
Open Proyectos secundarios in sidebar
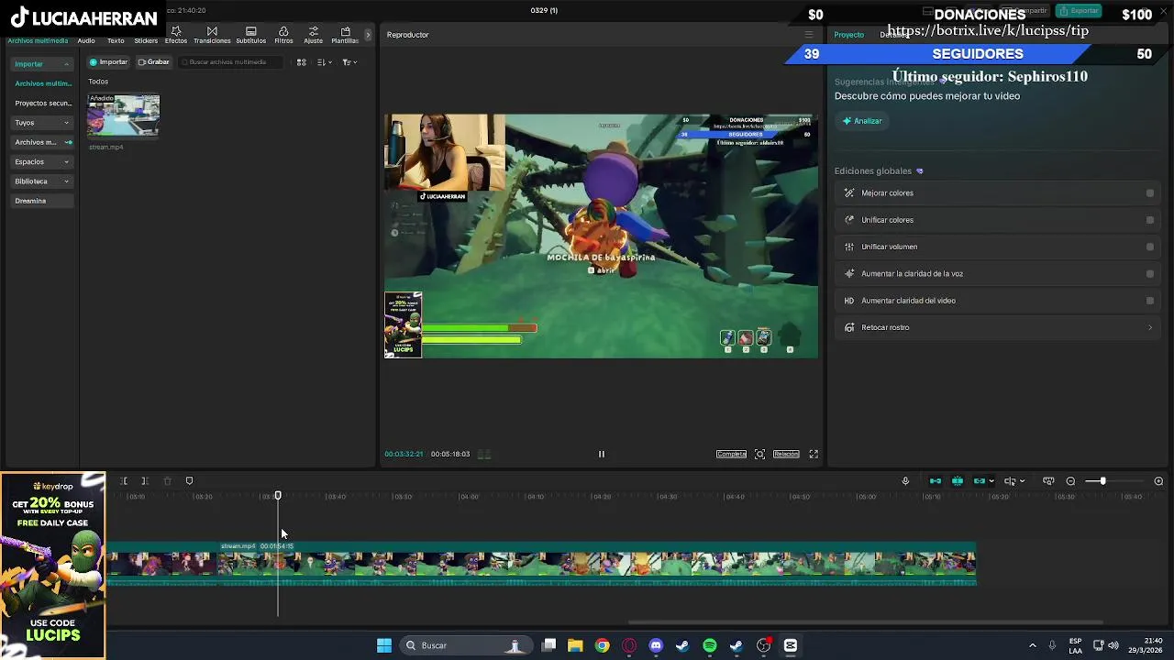point(43,104)
